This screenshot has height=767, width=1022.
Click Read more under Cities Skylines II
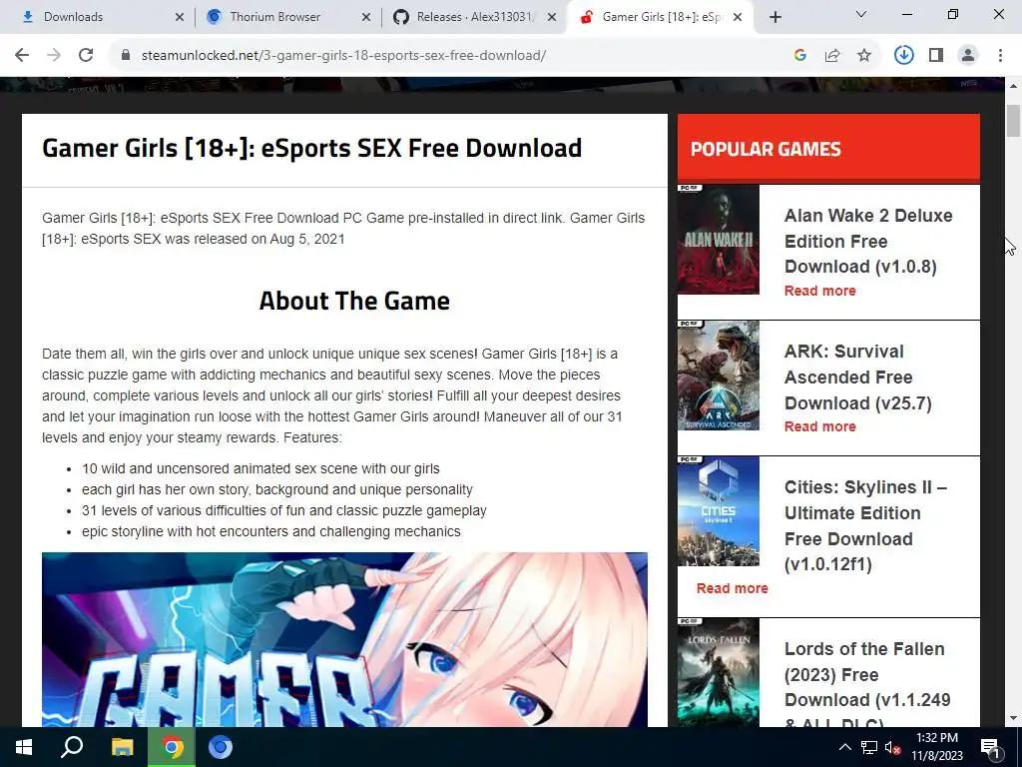coord(732,588)
